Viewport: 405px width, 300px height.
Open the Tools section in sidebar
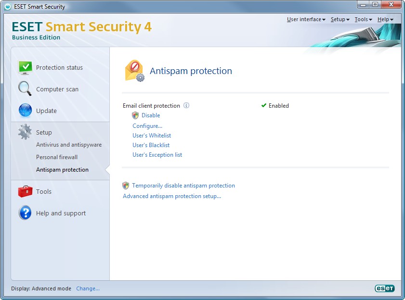coord(44,191)
